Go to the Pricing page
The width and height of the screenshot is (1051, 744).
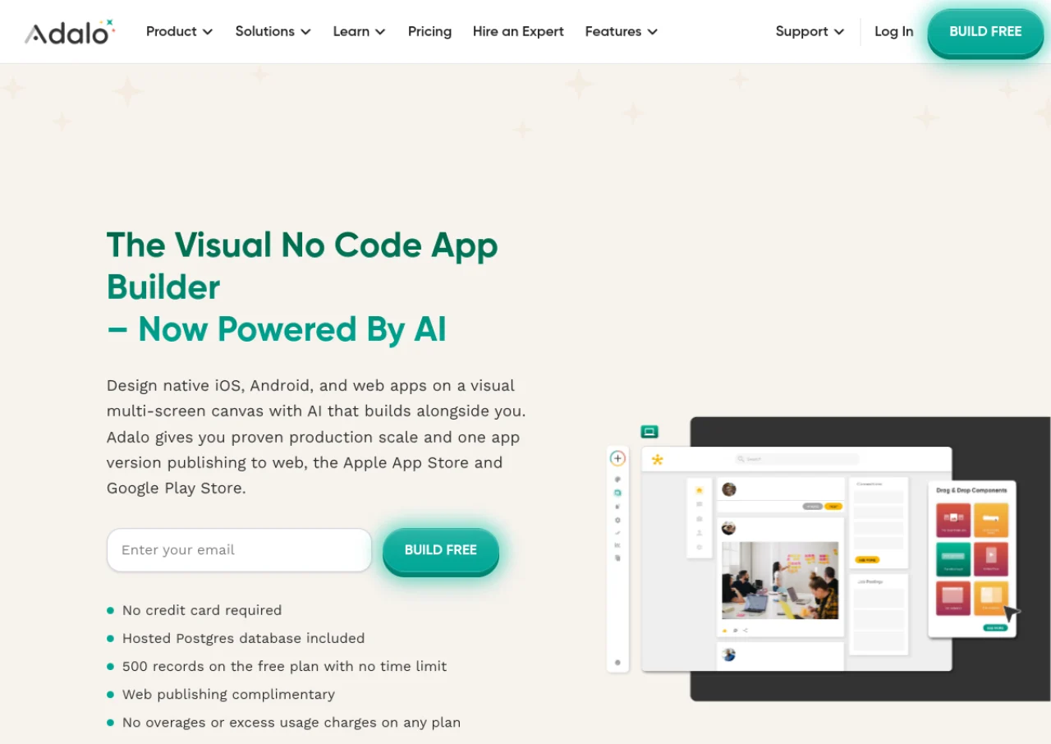(429, 31)
